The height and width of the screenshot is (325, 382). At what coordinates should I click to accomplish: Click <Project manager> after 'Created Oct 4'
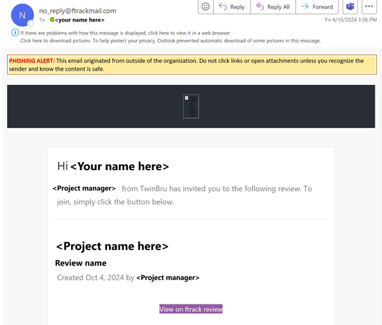(168, 277)
